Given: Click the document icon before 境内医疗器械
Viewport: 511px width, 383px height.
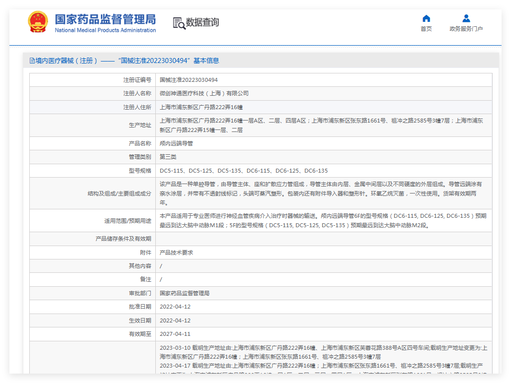Looking at the screenshot, I should 32,61.
